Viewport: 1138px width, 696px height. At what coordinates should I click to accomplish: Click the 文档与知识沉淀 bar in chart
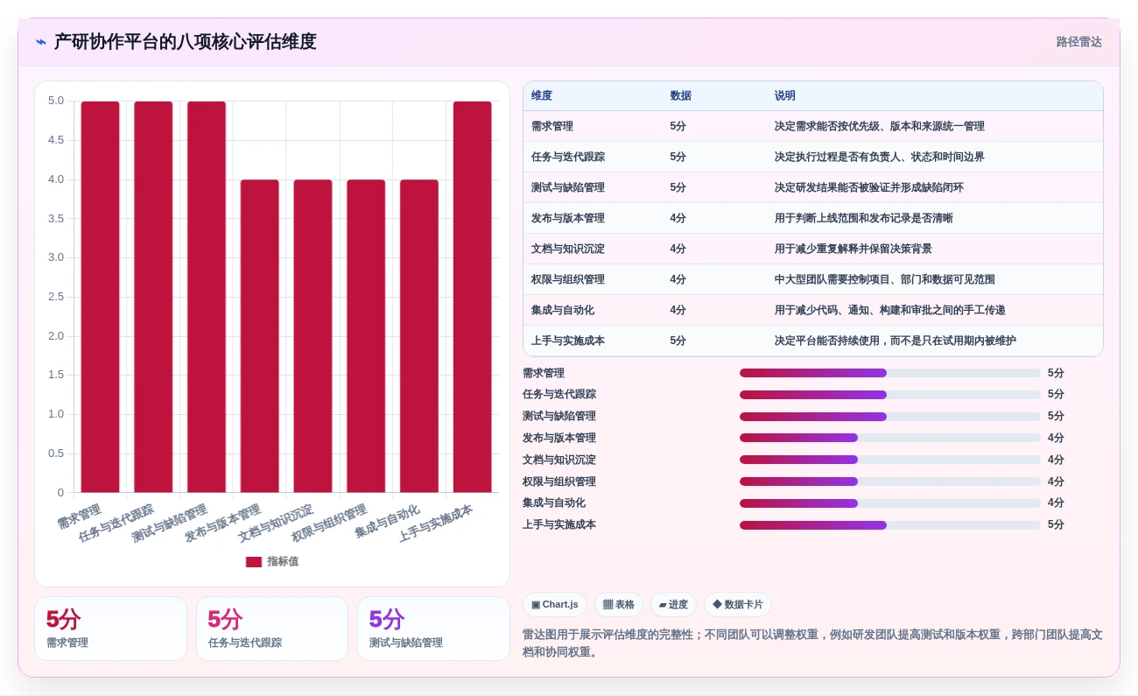tap(313, 336)
